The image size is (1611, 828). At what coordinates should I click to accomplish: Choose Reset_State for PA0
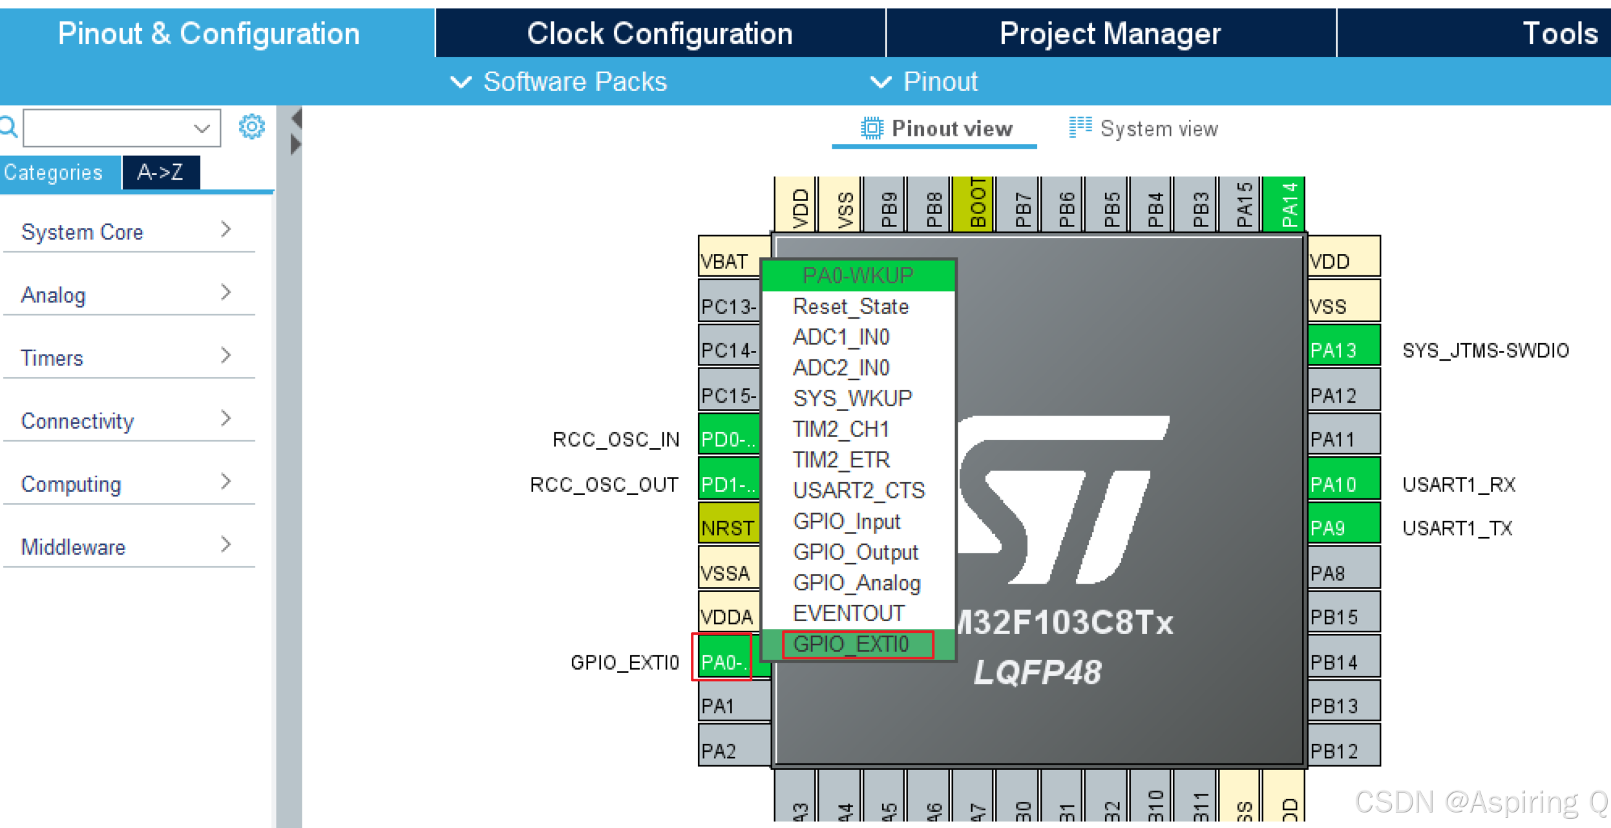[858, 306]
